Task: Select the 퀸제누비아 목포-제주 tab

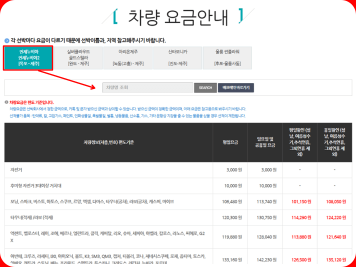Action: click(x=28, y=58)
